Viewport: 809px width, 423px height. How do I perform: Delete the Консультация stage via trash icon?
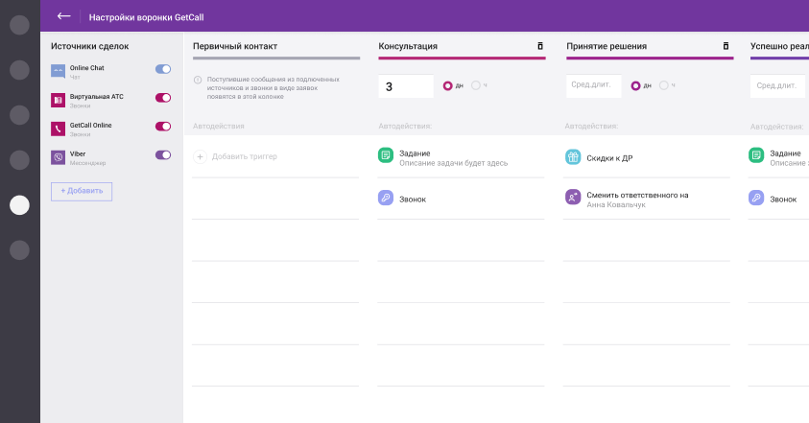coord(539,46)
